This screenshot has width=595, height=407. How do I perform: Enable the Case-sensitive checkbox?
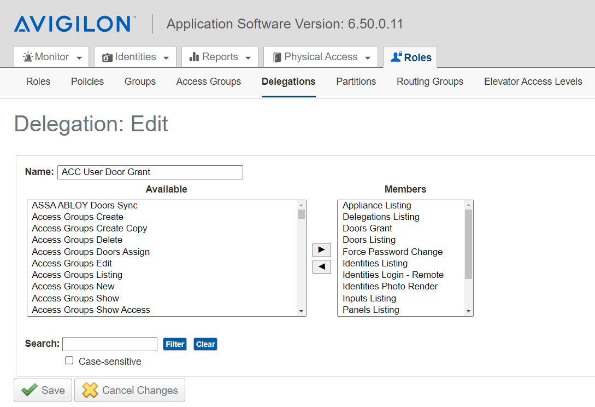69,360
